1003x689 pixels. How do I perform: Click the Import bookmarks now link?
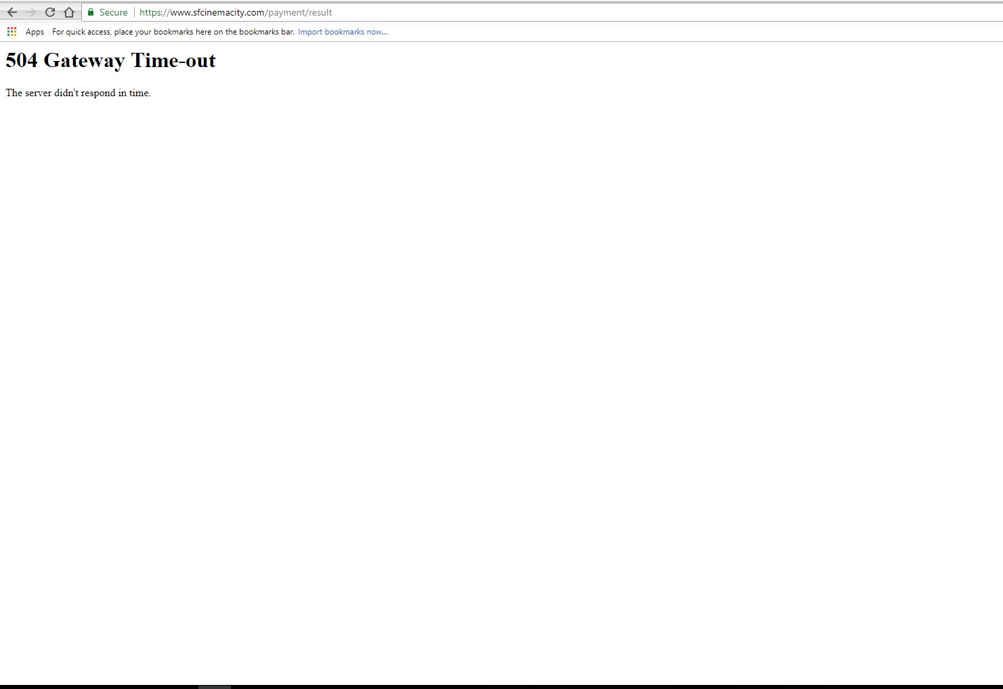(343, 32)
